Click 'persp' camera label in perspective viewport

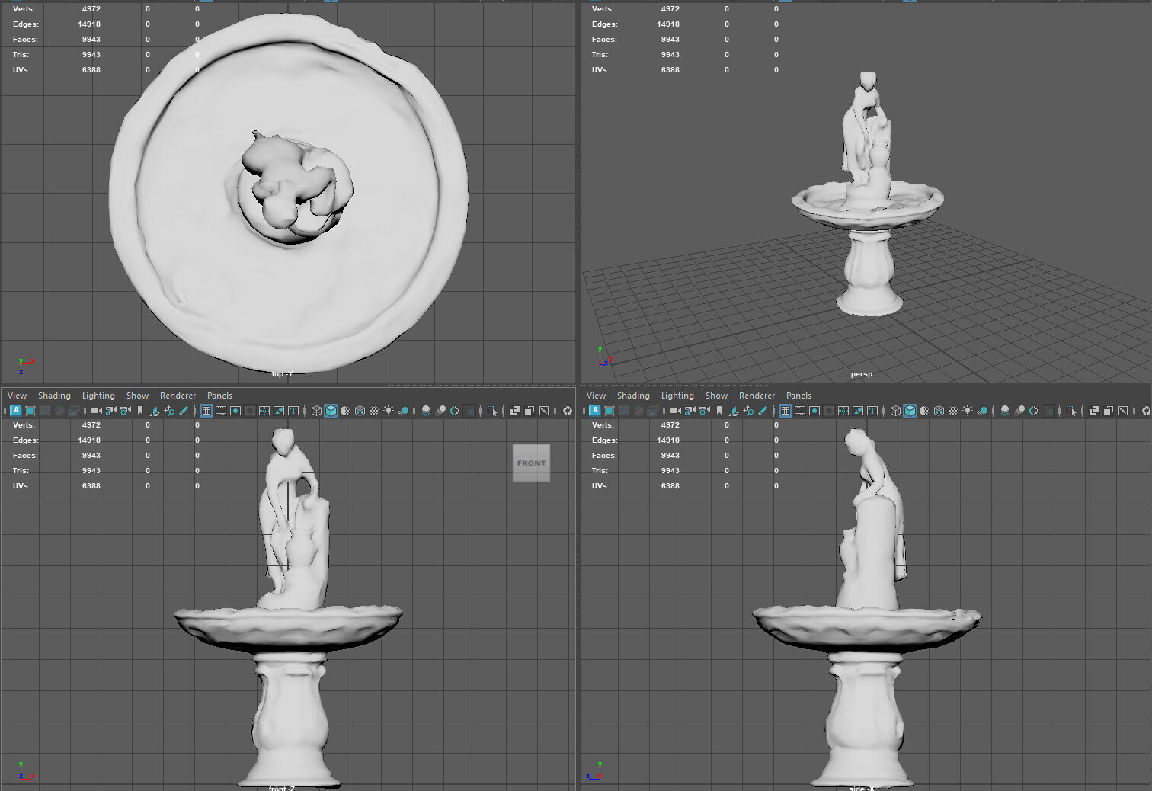click(862, 374)
